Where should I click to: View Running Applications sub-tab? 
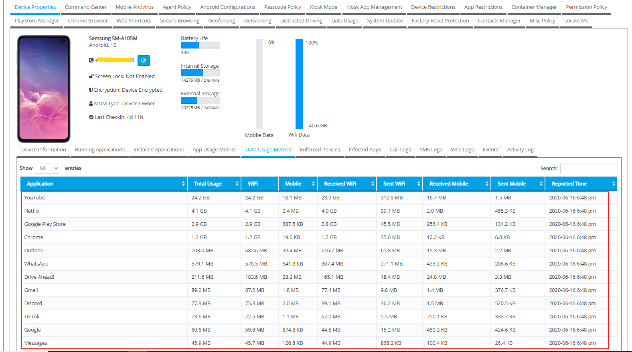click(100, 150)
